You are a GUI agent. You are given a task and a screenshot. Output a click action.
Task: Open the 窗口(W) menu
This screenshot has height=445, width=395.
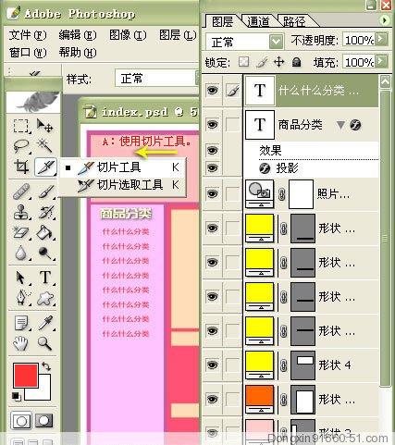(28, 53)
